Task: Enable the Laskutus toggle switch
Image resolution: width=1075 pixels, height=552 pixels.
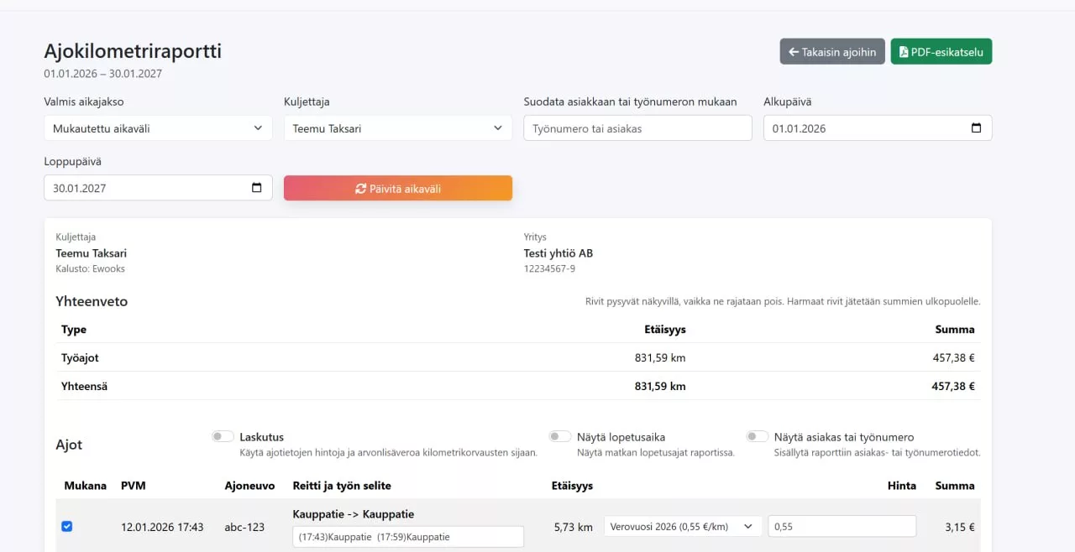Action: click(223, 436)
